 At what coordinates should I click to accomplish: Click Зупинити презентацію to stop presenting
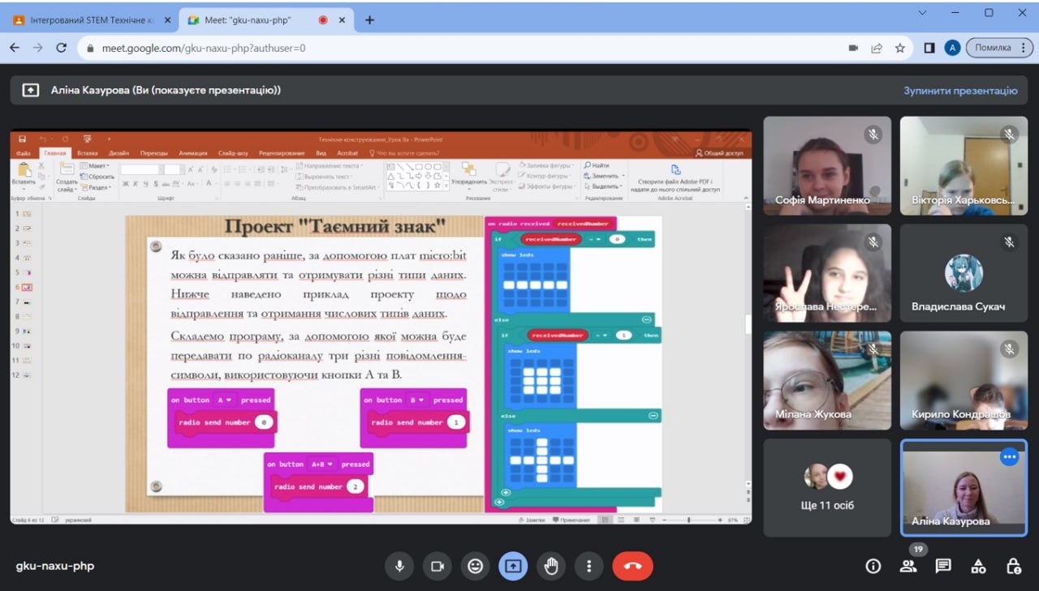(x=960, y=91)
